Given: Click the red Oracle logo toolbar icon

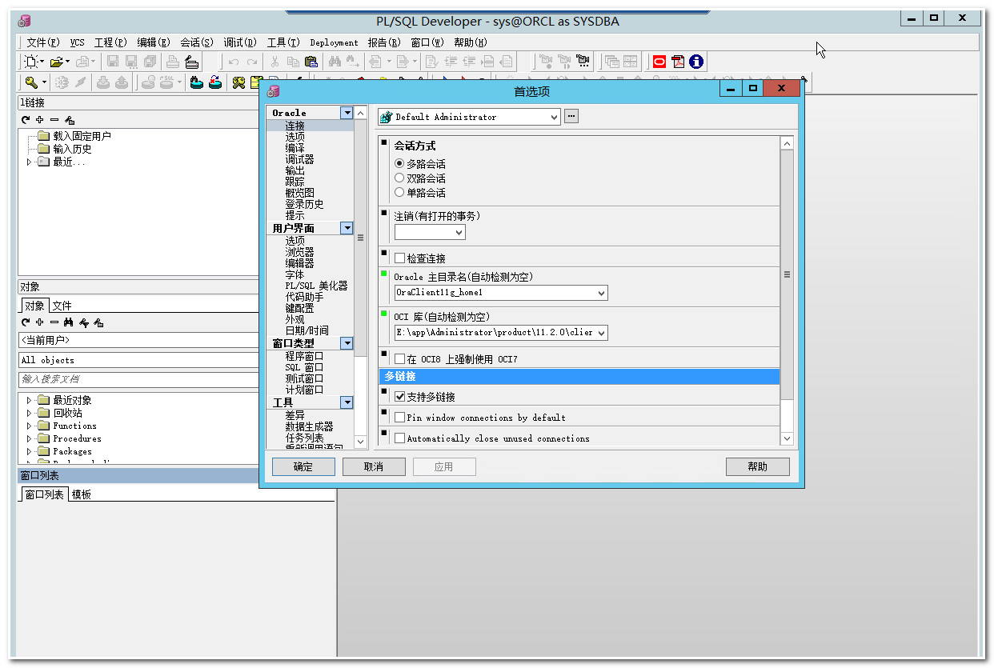Looking at the screenshot, I should click(659, 62).
